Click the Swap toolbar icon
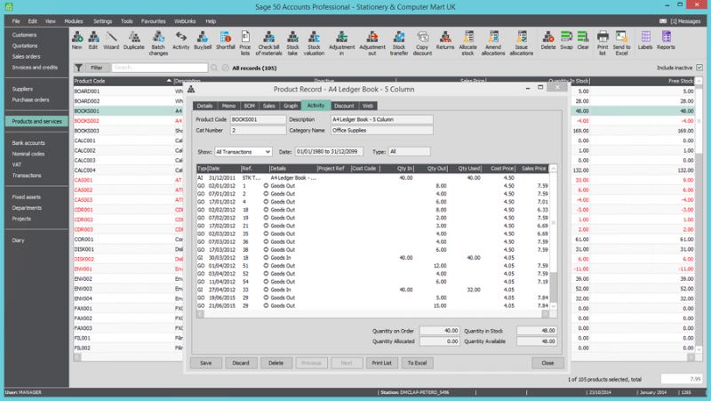The width and height of the screenshot is (711, 401). (566, 40)
